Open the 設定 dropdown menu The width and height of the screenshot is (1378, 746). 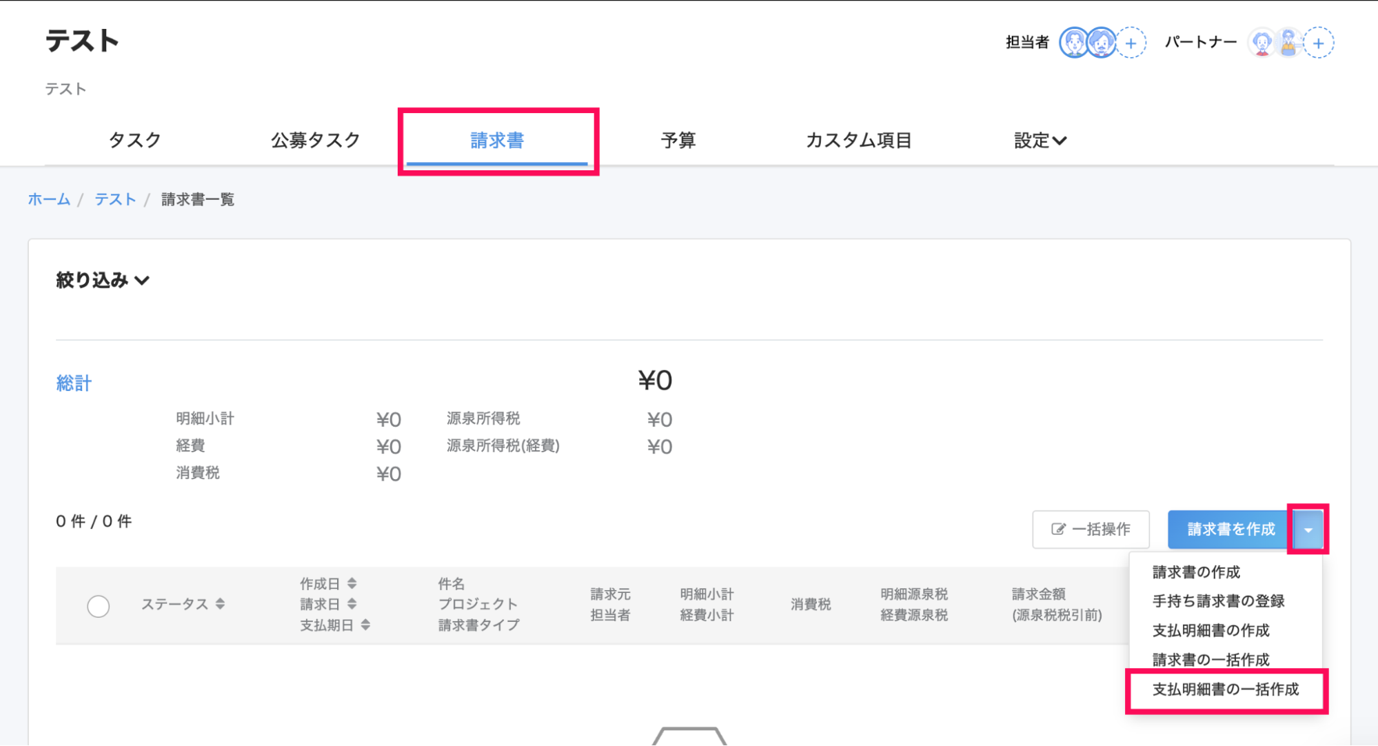[1040, 141]
